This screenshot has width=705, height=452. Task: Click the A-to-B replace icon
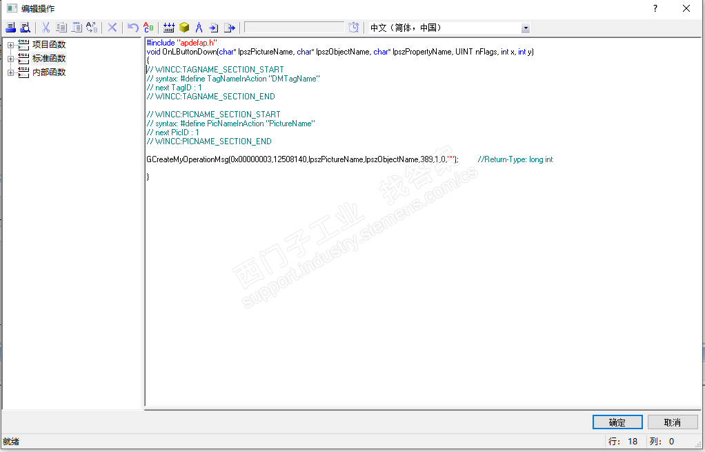92,28
